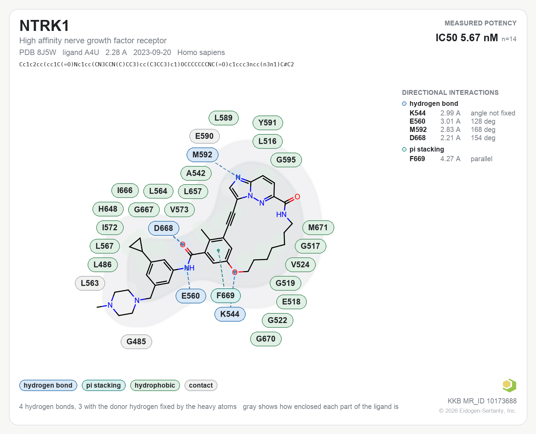
Task: Click the methylpiperazine ring in the ligand
Action: tap(123, 302)
